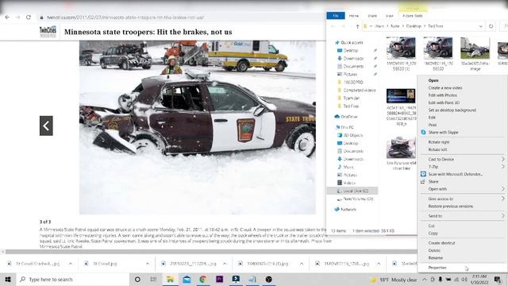Open the View ribbon tab in File Explorer
508x286 pixels.
390,16
